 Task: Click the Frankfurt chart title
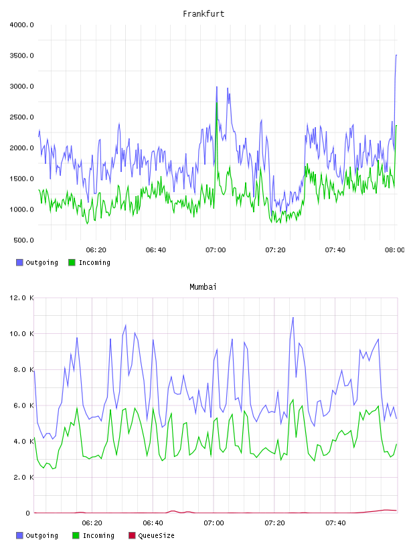pos(203,14)
